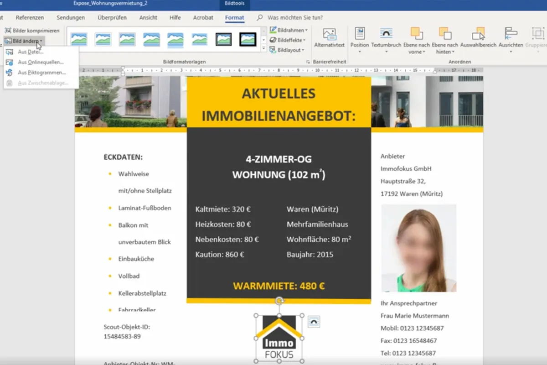This screenshot has width=547, height=365.
Task: Apply the thin black frame picture style
Action: [224, 39]
